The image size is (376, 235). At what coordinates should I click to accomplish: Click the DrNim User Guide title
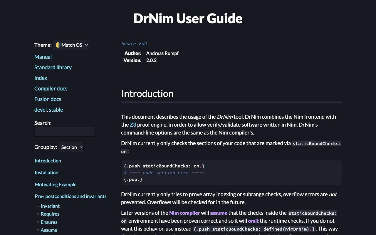point(188,18)
